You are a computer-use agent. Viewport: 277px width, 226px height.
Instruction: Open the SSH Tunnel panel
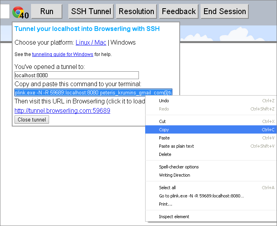pos(91,11)
